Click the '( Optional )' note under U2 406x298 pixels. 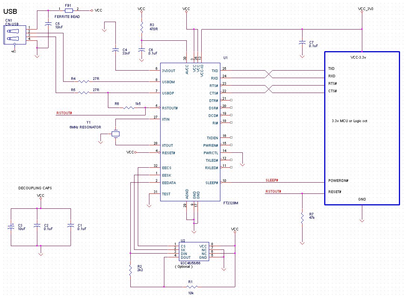tap(184, 266)
